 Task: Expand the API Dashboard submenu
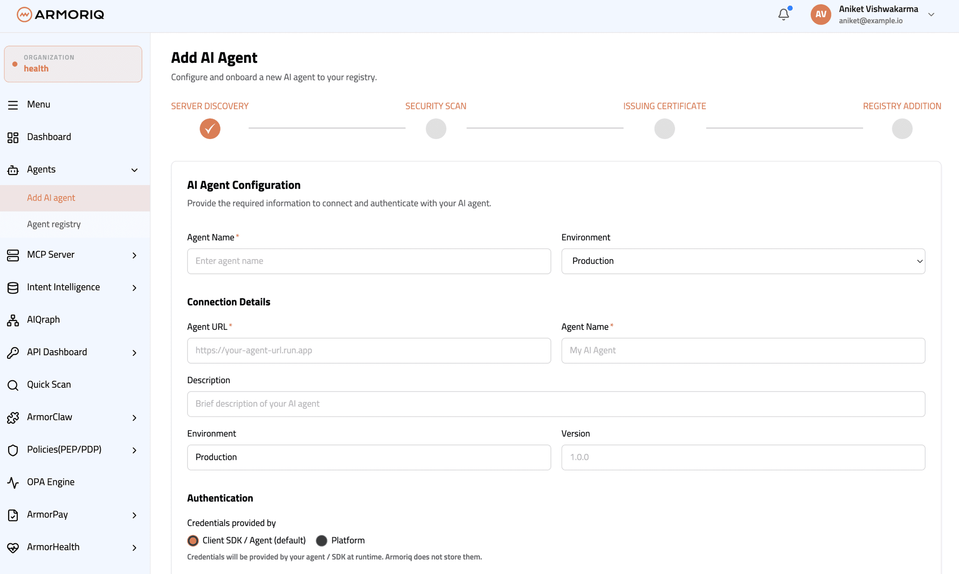tap(134, 352)
